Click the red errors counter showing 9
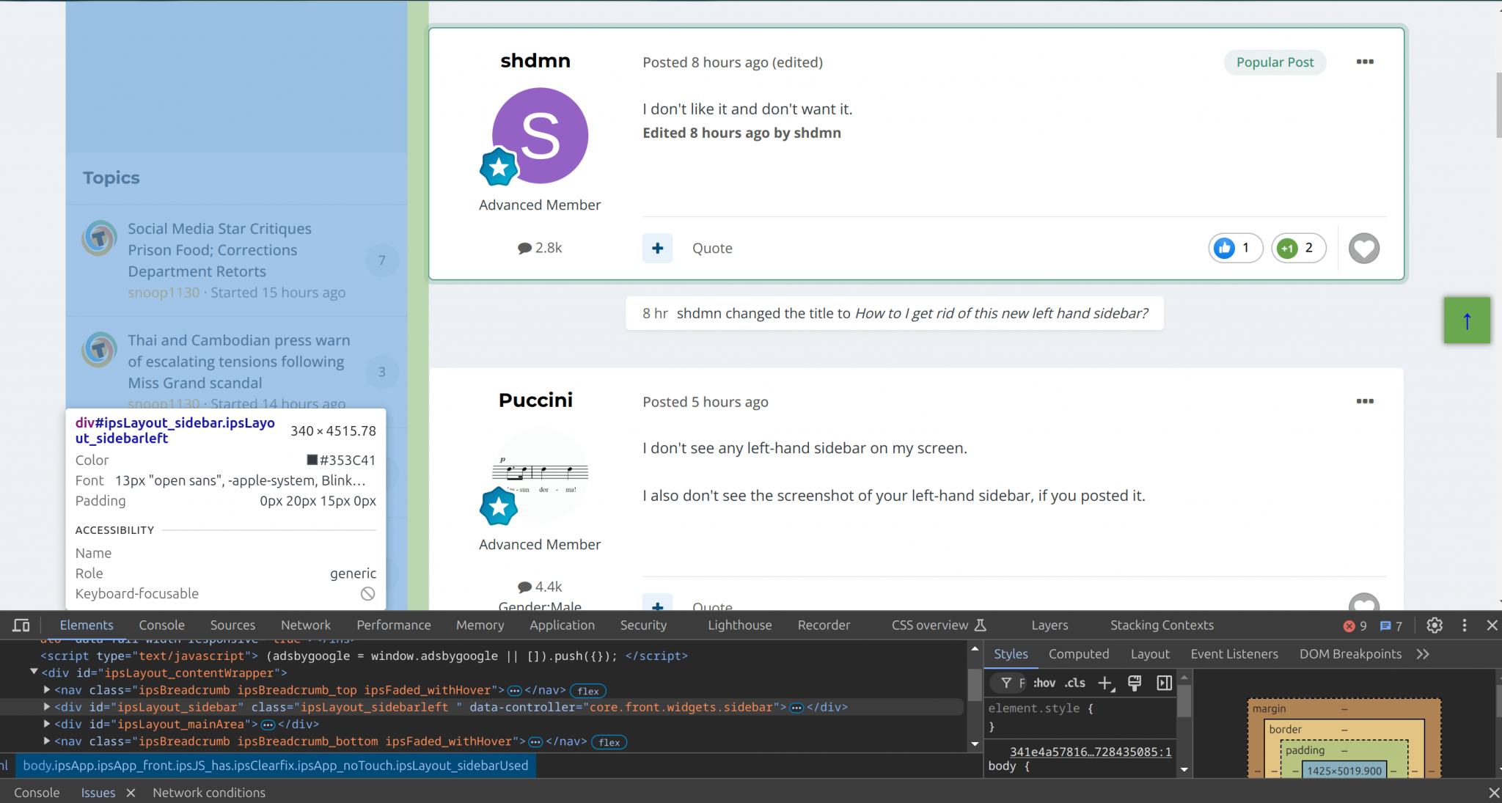 click(1355, 626)
